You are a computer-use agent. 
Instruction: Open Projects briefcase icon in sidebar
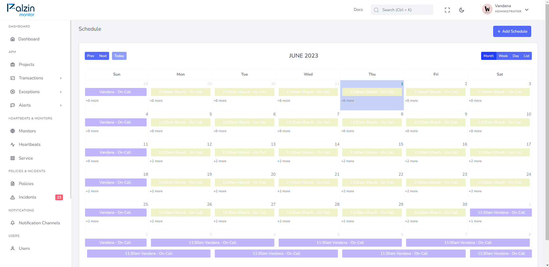pyautogui.click(x=13, y=64)
